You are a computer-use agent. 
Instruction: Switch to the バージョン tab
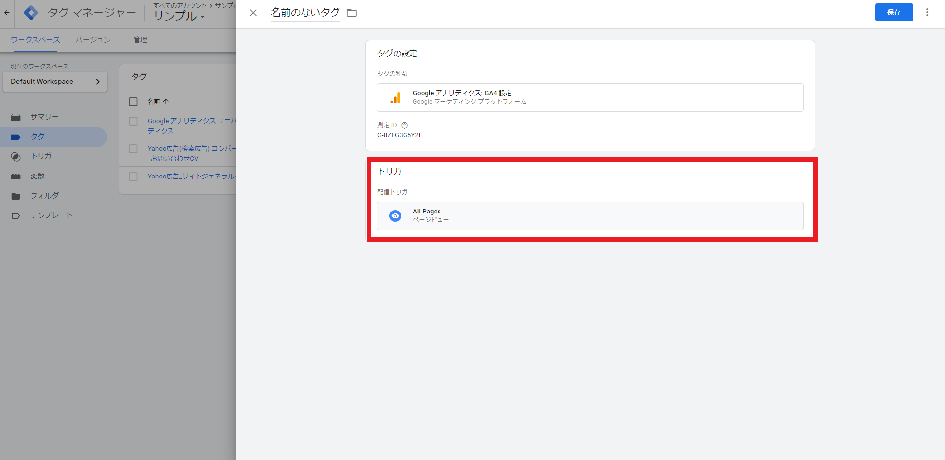tap(93, 40)
